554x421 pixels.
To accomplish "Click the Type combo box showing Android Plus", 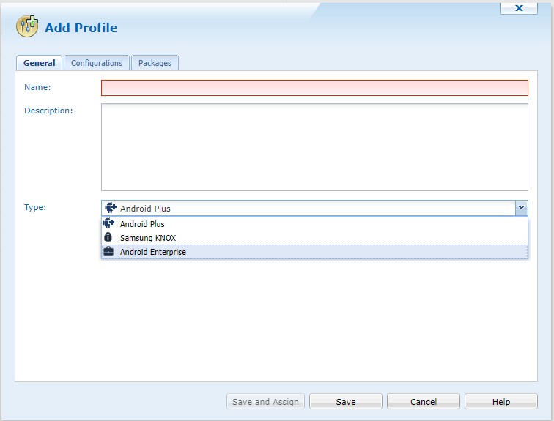I will point(308,208).
